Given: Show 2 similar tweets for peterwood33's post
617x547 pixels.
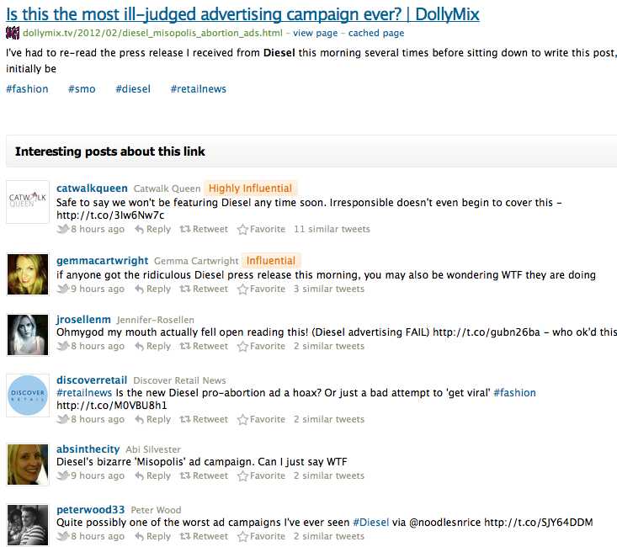Looking at the screenshot, I should coord(329,536).
